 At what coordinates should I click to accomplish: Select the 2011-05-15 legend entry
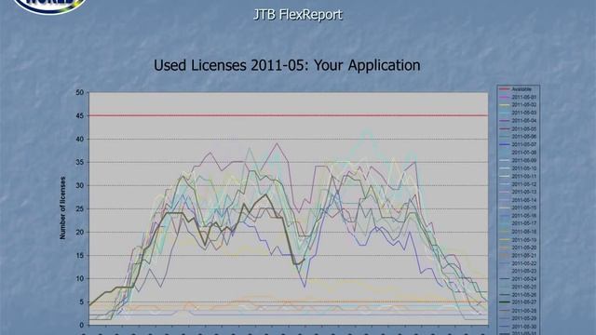518,208
